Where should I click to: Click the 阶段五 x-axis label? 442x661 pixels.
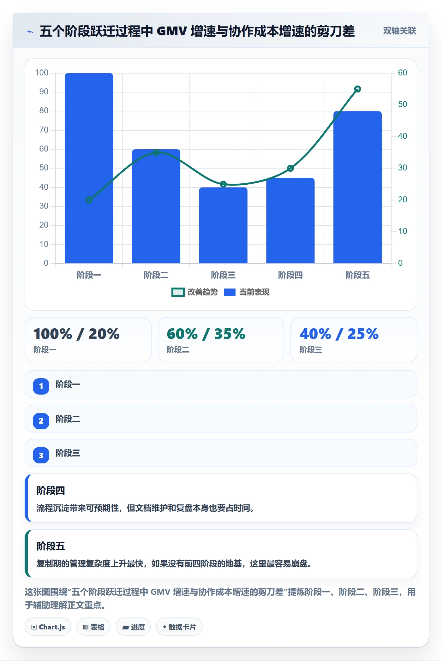[x=357, y=275]
